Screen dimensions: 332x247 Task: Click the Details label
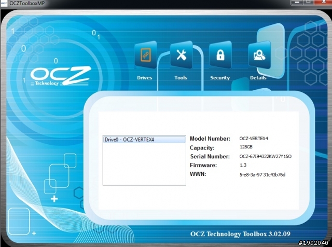[x=258, y=78]
